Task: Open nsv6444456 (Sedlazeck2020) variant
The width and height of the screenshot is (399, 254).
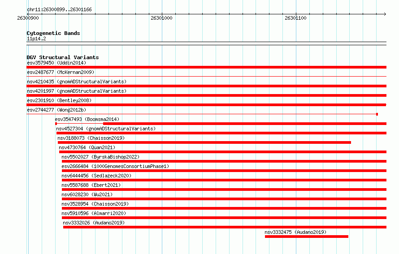Action: click(x=96, y=176)
